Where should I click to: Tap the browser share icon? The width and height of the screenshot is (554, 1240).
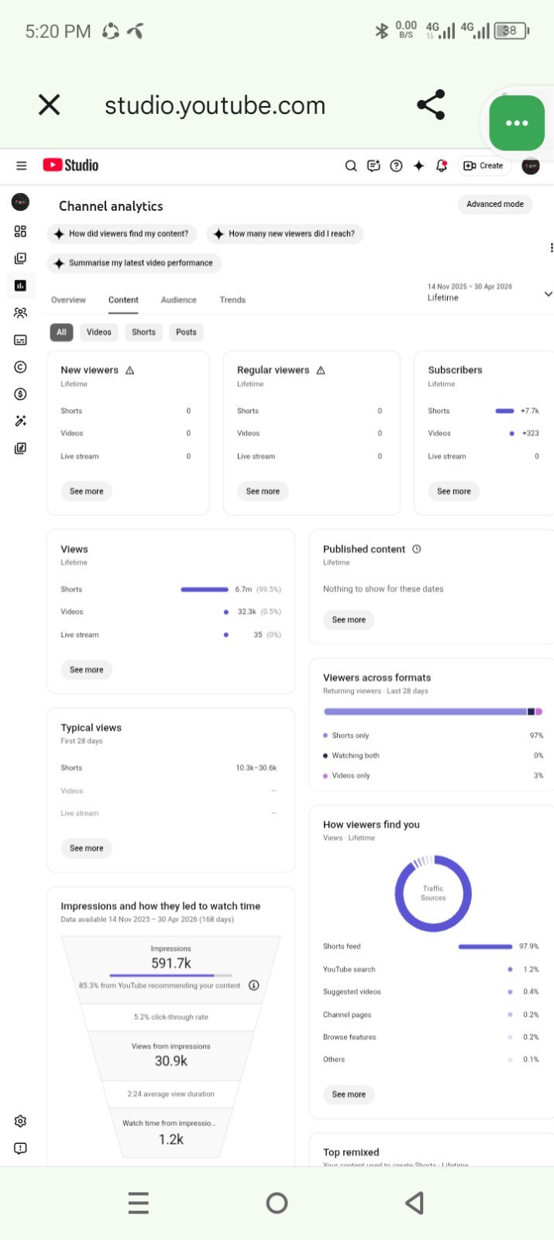(431, 105)
